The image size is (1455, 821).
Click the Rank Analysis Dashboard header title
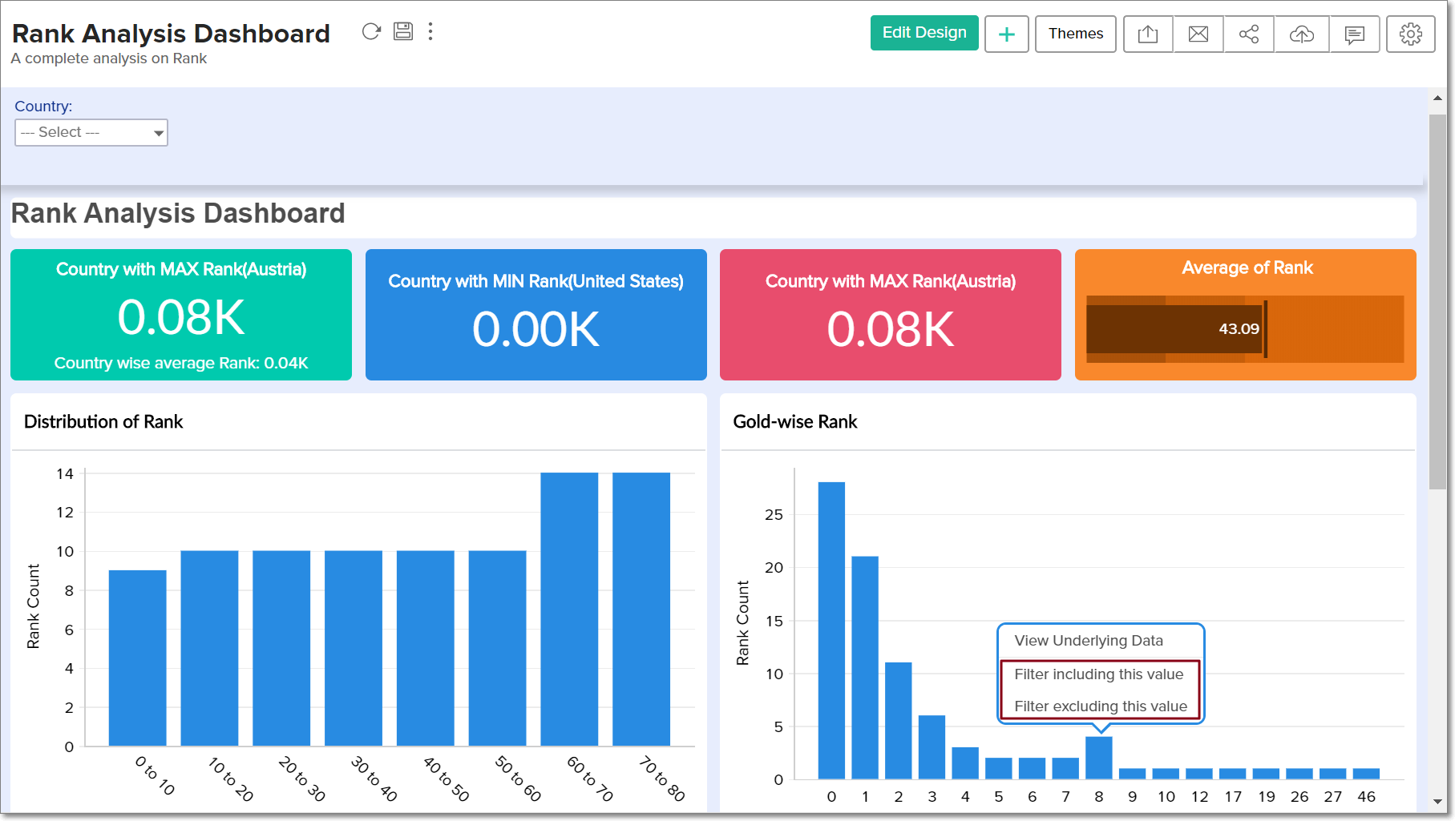[x=171, y=33]
